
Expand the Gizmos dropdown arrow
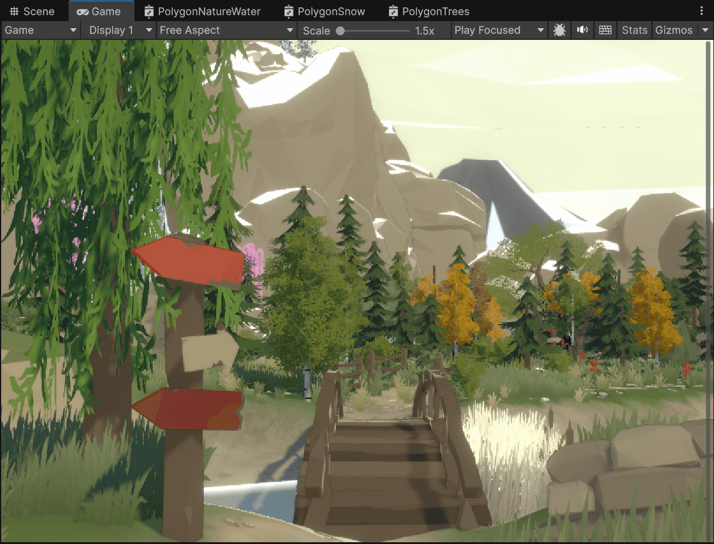click(705, 30)
